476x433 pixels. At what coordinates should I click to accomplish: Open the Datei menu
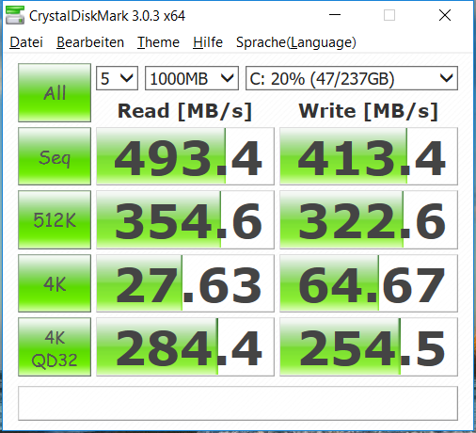pyautogui.click(x=26, y=42)
